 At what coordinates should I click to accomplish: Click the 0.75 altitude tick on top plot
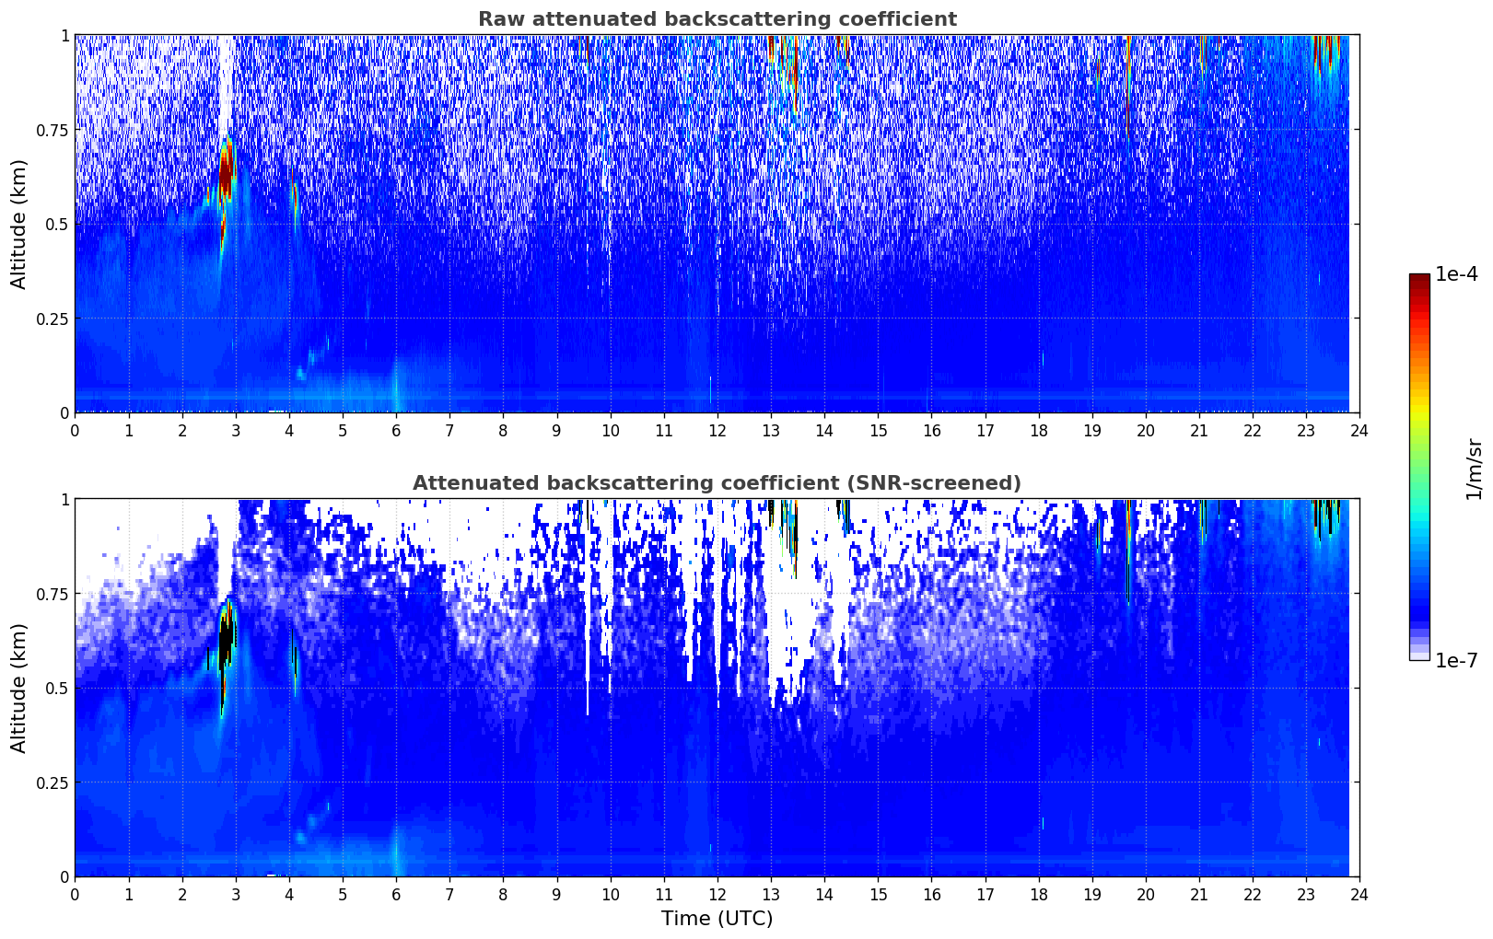pos(52,130)
